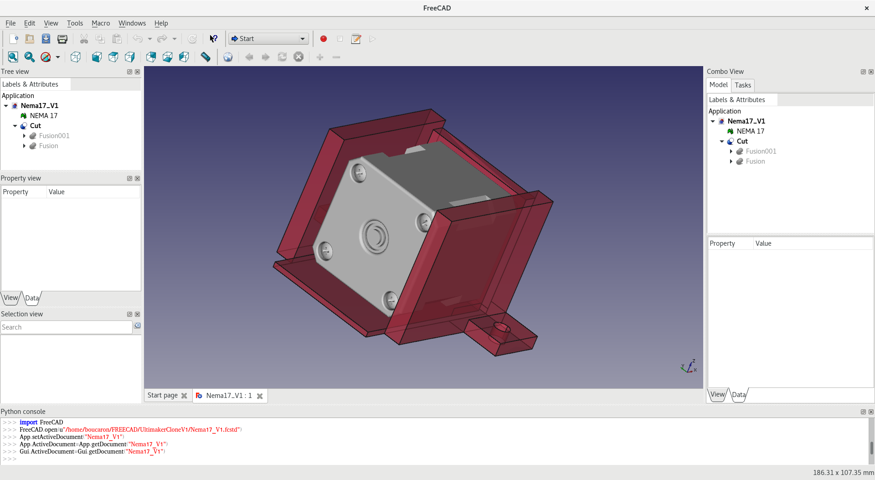The width and height of the screenshot is (875, 480).
Task: Open the workbench selector showing Start
Action: coord(268,39)
